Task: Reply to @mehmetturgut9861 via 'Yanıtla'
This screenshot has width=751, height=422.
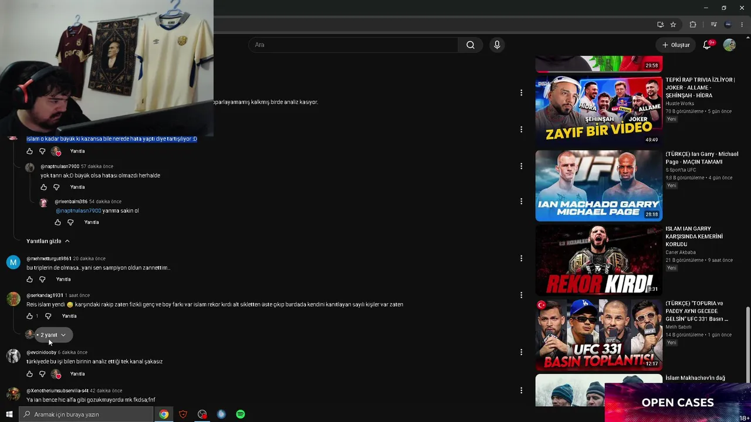Action: click(x=63, y=280)
